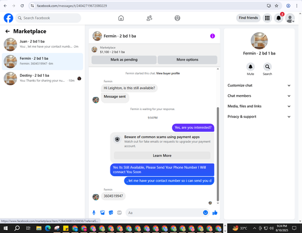Click the voice clip microphone icon
This screenshot has width=302, height=233.
coord(94,212)
